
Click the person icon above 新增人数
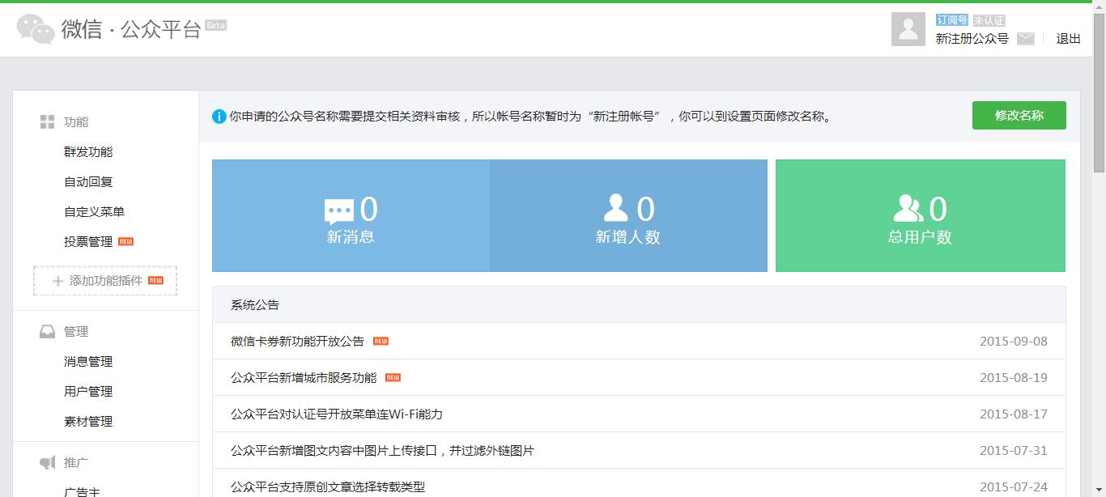coord(615,207)
